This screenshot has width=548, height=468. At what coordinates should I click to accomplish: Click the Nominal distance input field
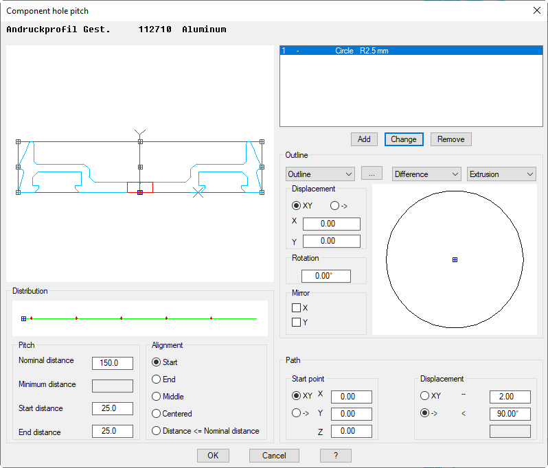113,363
